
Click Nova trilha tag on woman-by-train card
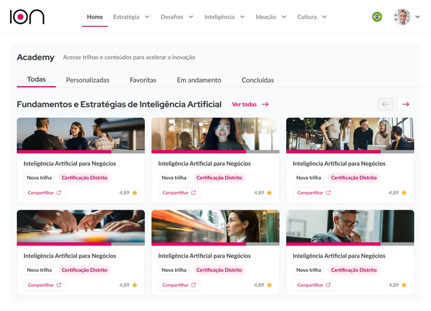174,270
